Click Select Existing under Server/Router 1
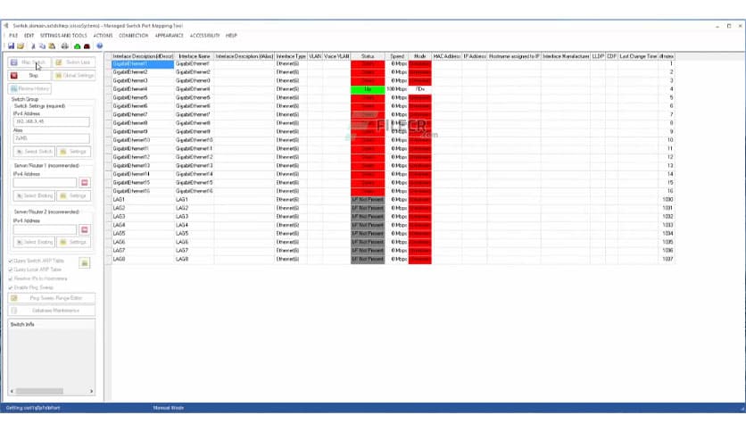This screenshot has width=746, height=432. [34, 196]
